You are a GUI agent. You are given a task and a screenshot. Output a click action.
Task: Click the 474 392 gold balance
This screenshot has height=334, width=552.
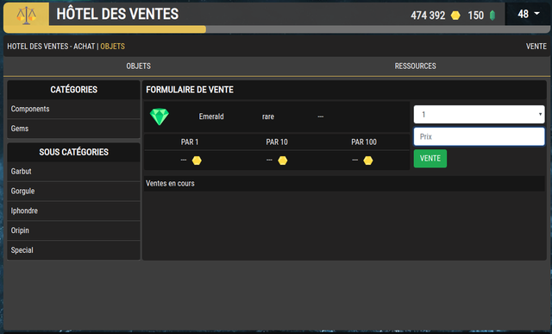pyautogui.click(x=428, y=16)
